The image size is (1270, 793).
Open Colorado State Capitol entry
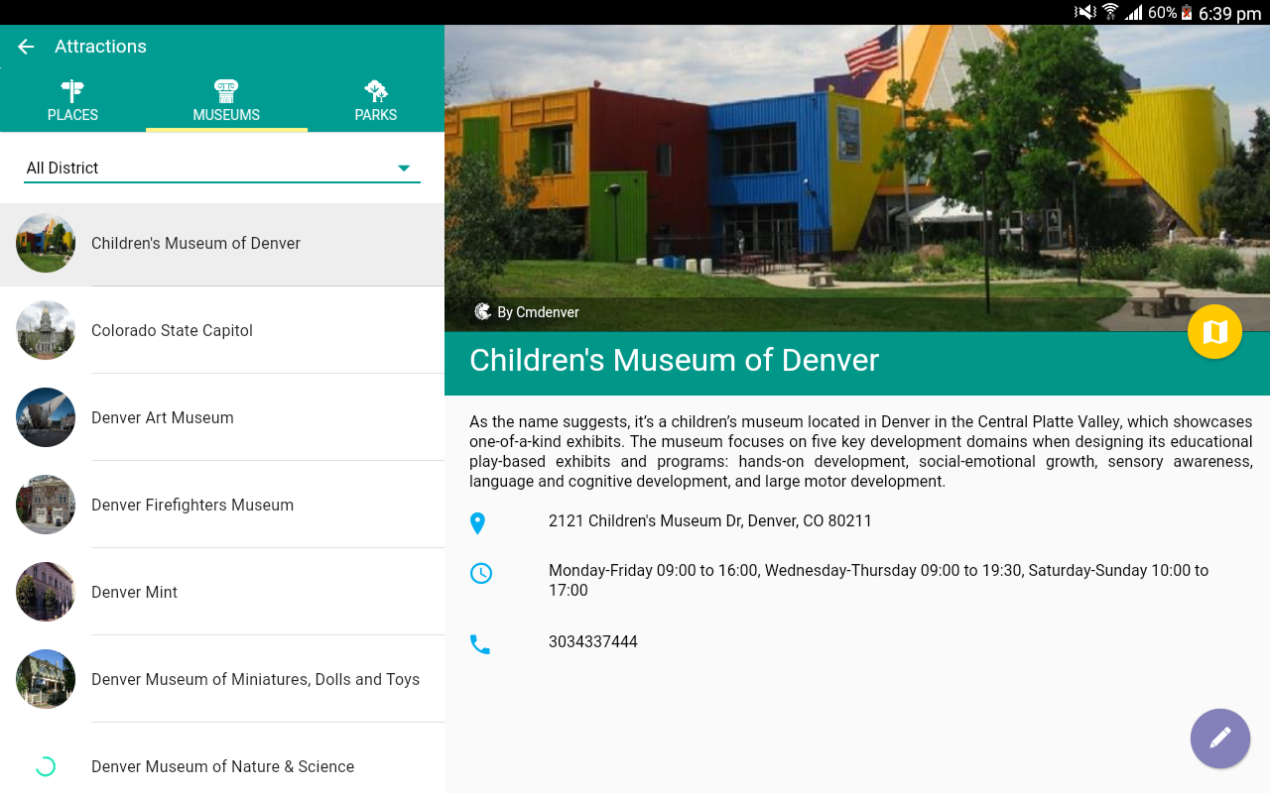click(222, 330)
